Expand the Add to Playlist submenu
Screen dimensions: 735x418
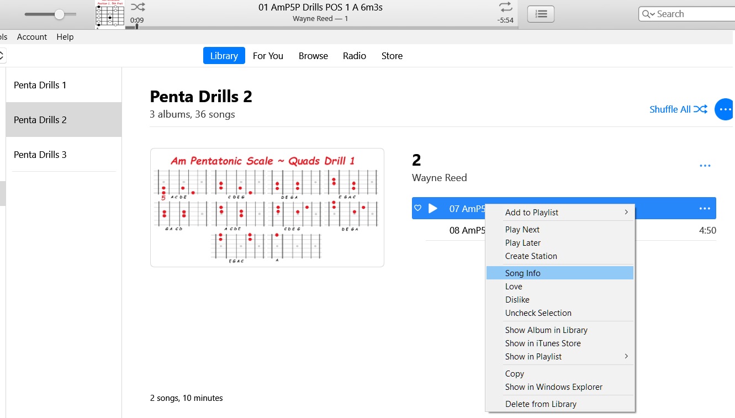532,212
